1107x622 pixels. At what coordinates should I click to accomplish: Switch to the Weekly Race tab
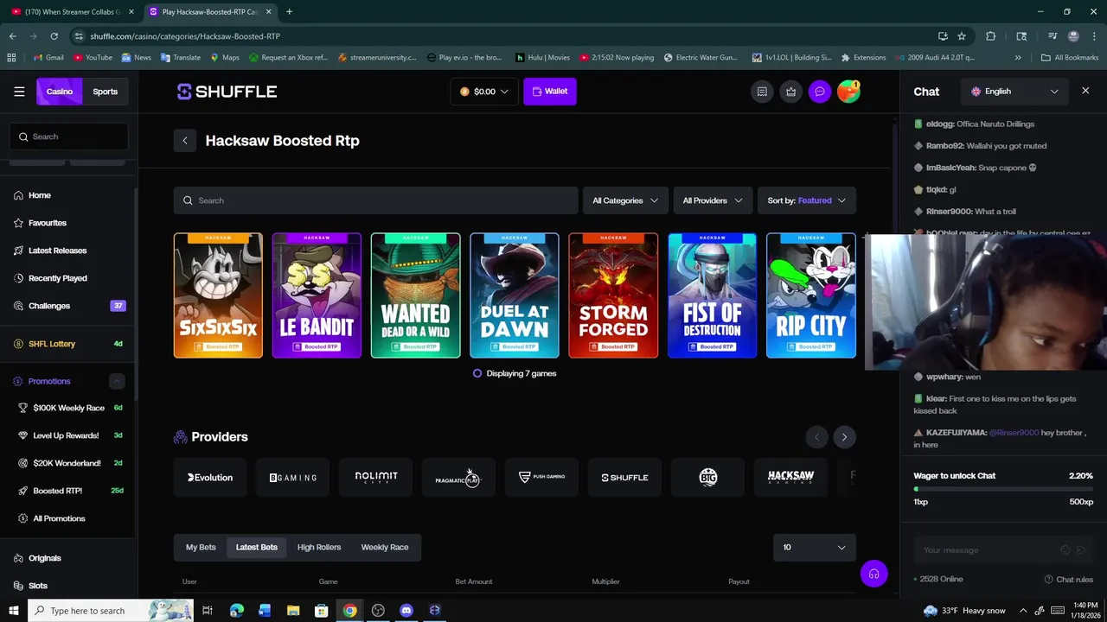tap(385, 547)
